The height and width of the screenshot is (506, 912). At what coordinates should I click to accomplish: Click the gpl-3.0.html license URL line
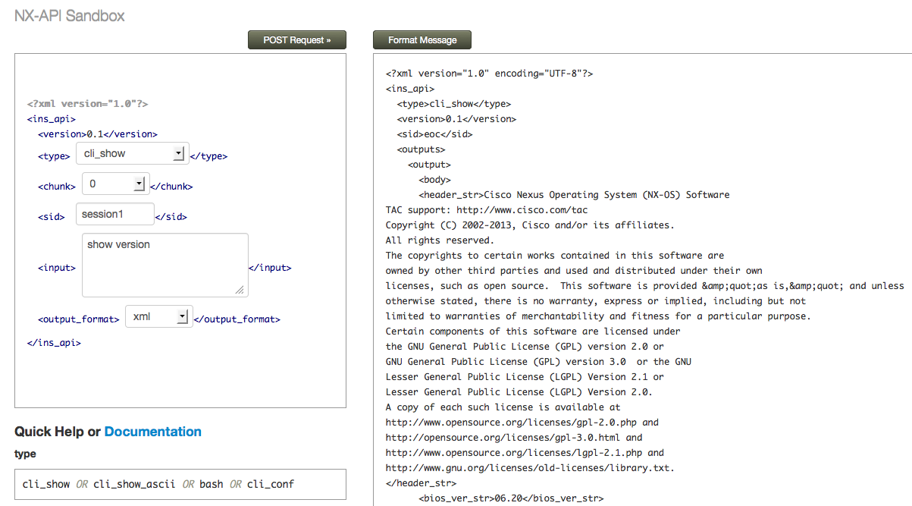click(514, 438)
